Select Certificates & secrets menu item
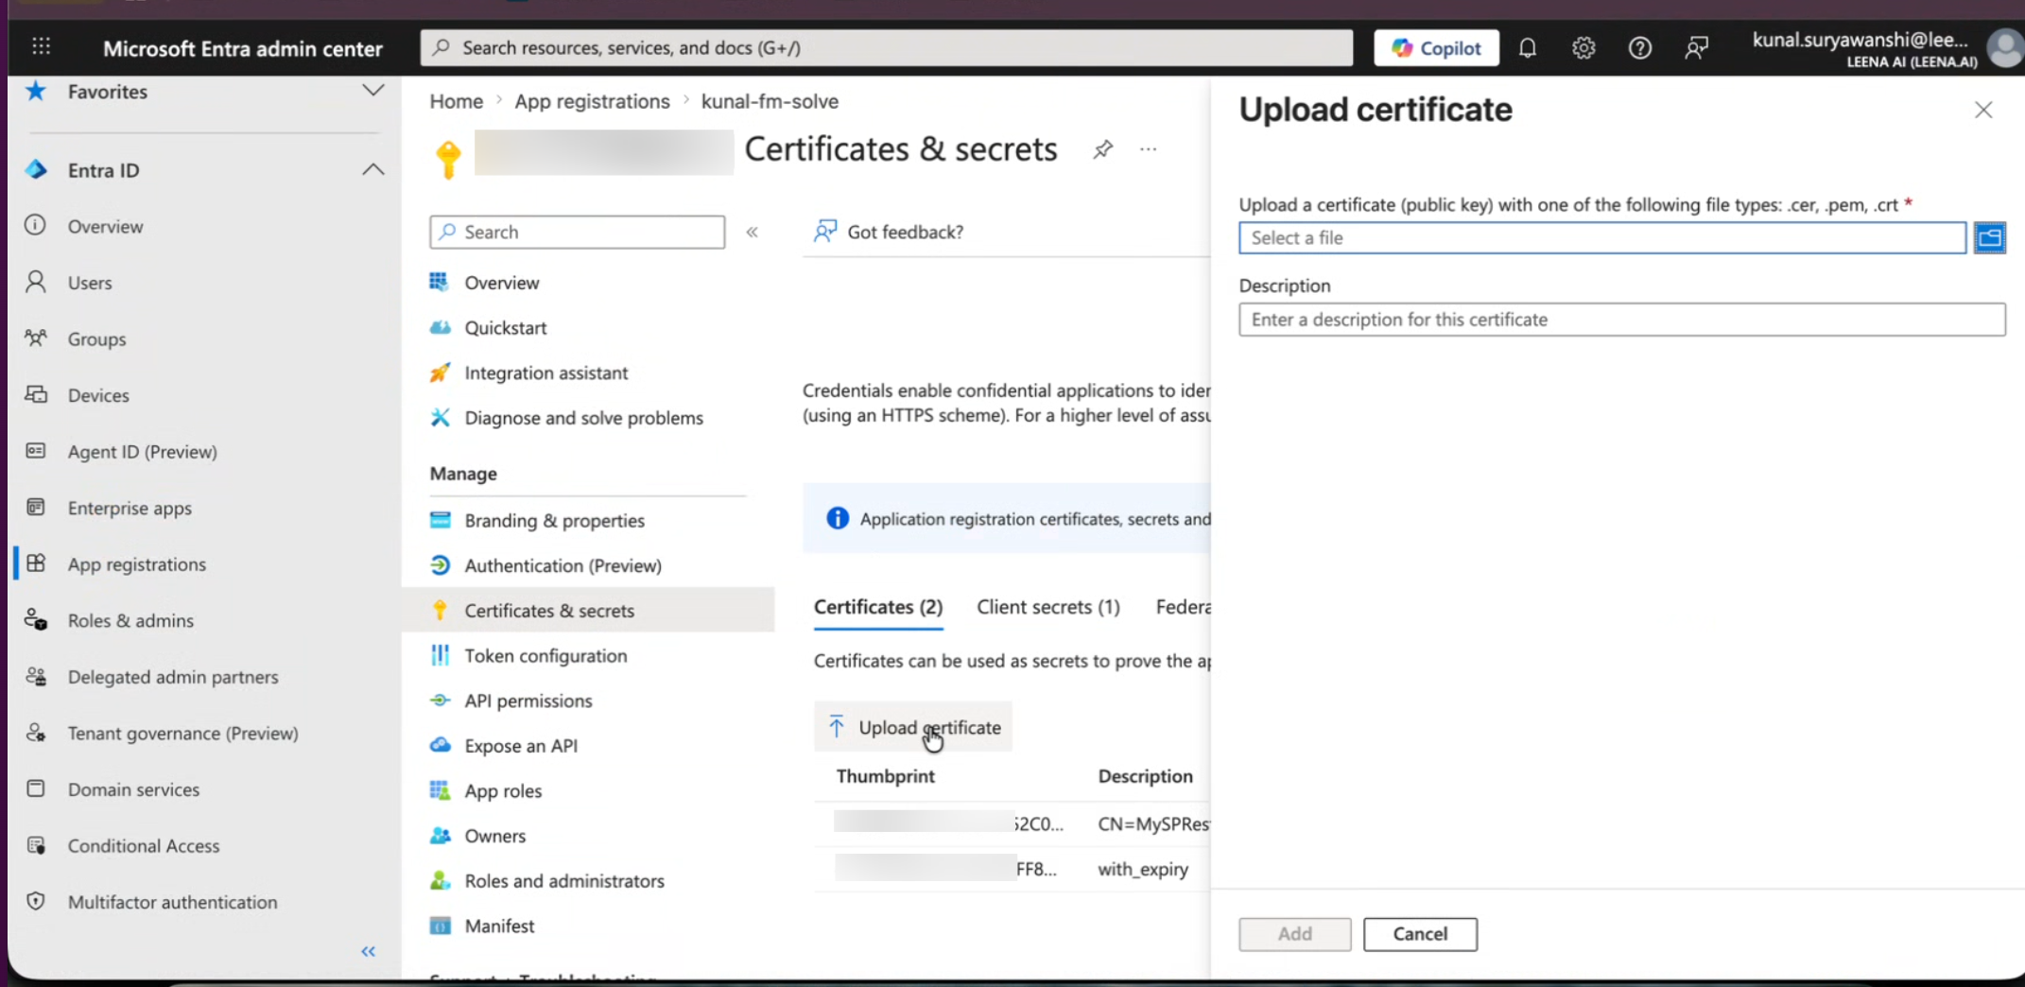The height and width of the screenshot is (987, 2025). pos(588,610)
